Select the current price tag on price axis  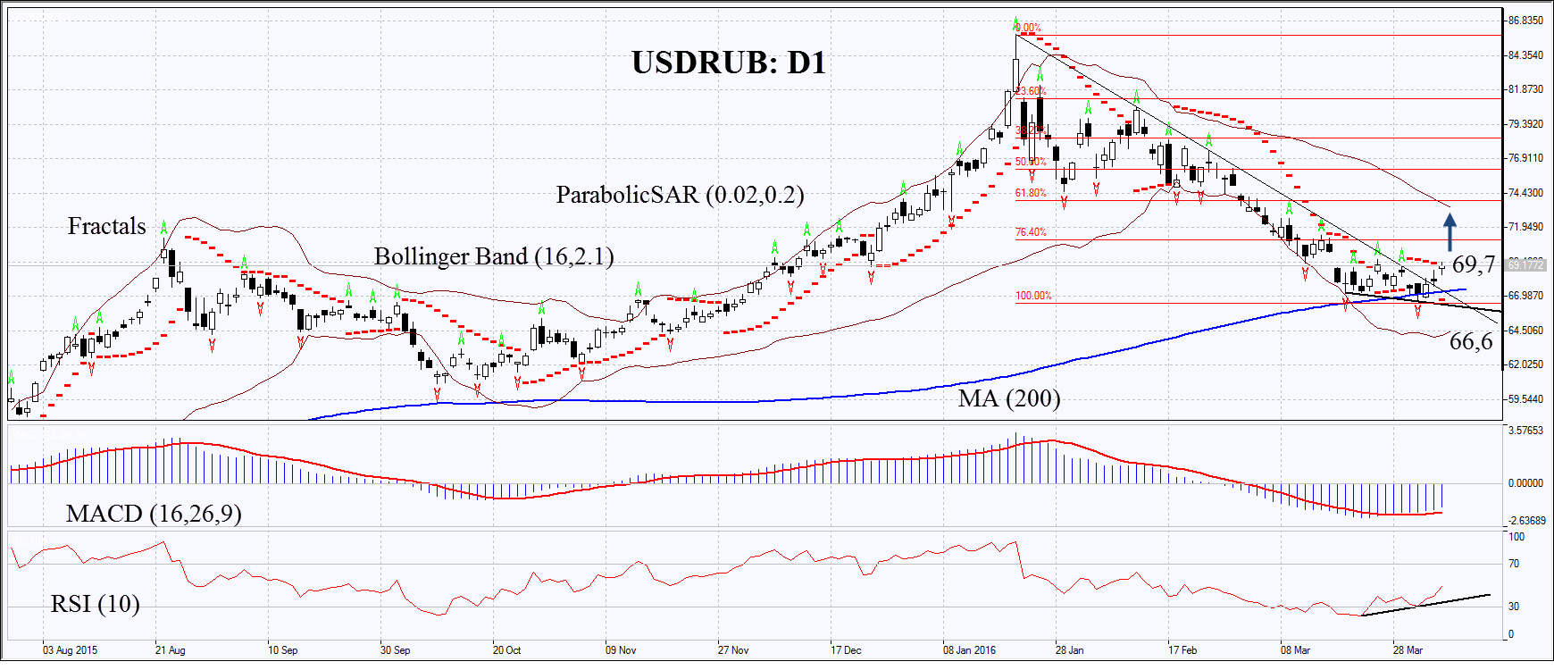point(1526,264)
